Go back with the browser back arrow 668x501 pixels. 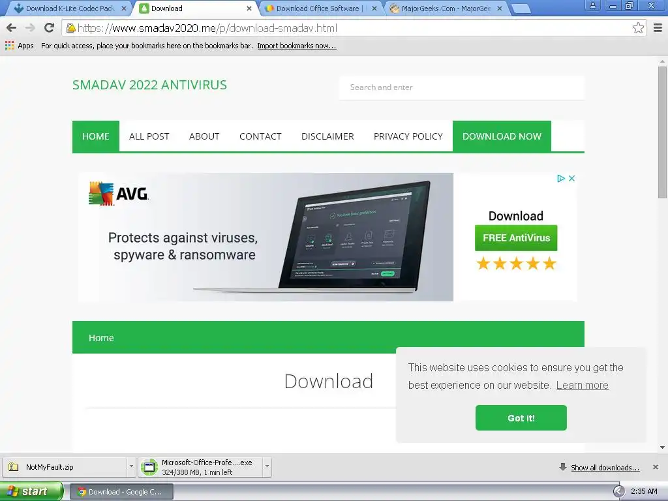click(12, 28)
